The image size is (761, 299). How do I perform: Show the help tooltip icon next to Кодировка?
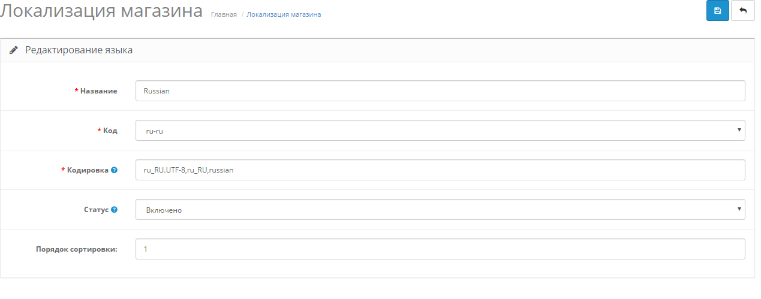tap(114, 170)
